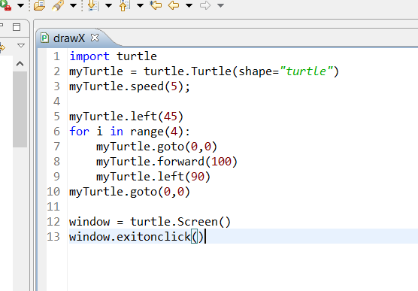Expand the dropdown beside the pen icon

coord(74,5)
